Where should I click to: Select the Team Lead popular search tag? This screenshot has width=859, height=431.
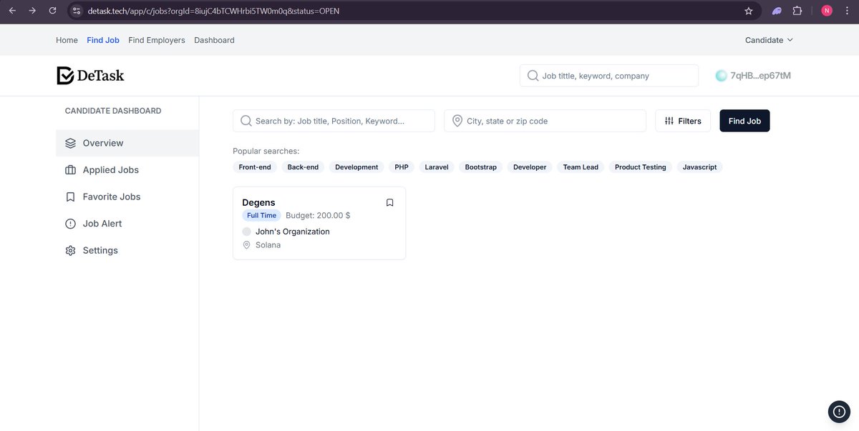coord(581,167)
